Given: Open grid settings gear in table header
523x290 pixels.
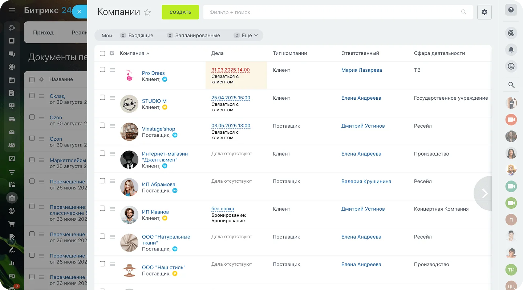Looking at the screenshot, I should 112,53.
